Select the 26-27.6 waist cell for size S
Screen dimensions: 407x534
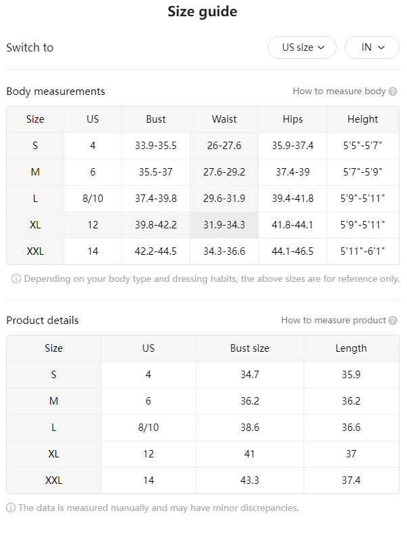tap(224, 146)
